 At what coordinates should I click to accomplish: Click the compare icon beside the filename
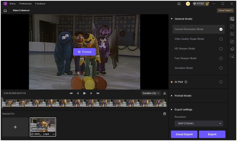pos(32,134)
